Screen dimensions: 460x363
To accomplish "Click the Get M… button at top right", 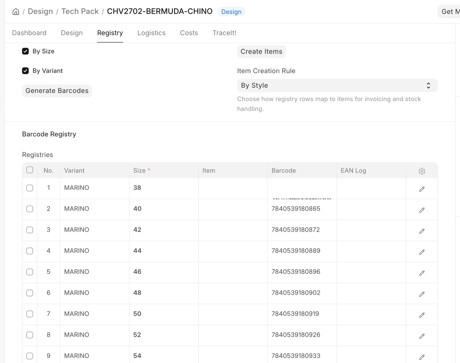I will 449,11.
